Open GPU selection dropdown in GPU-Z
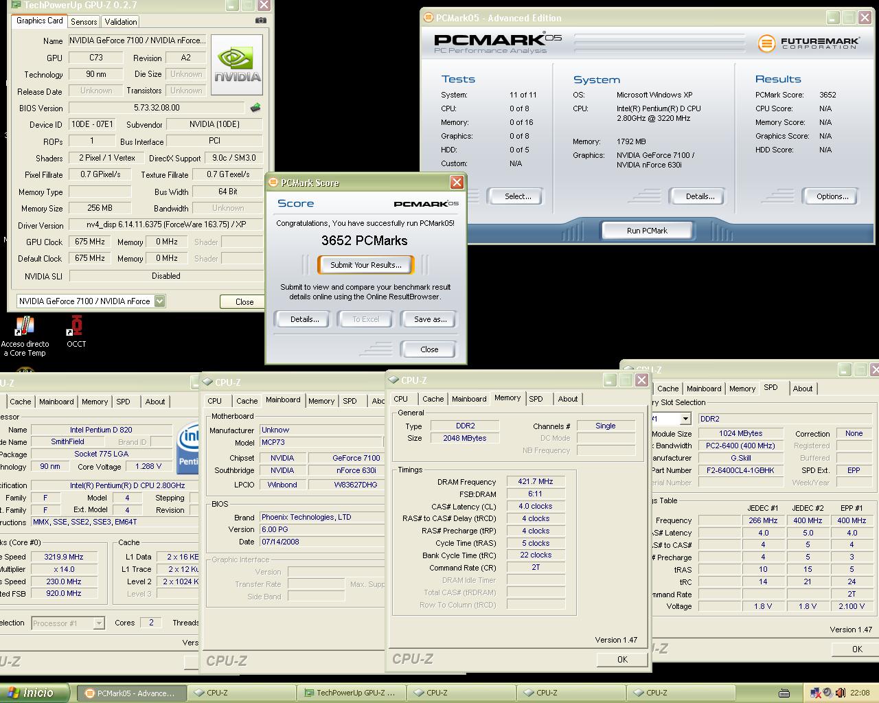This screenshot has height=703, width=879. point(159,301)
